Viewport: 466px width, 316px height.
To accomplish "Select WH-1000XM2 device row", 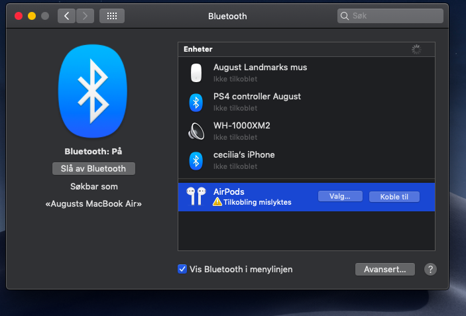I will click(x=306, y=131).
